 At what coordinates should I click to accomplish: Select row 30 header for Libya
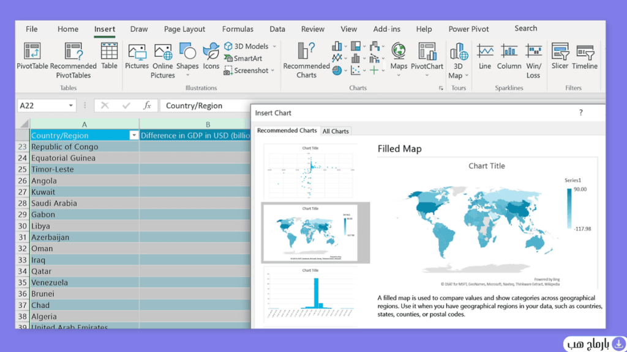(23, 226)
